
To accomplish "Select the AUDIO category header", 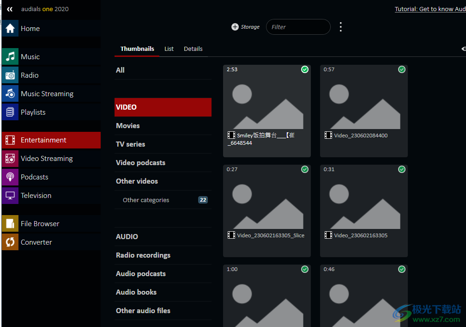I will (x=163, y=236).
